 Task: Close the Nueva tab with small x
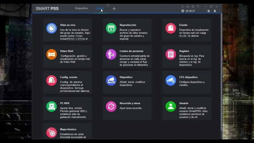tap(108, 5)
